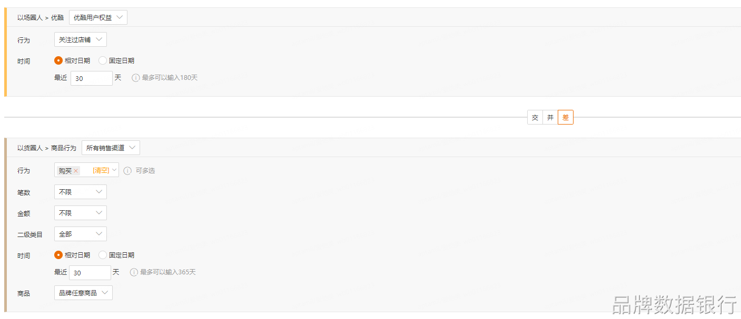Click the info icon beside 可多选
This screenshot has width=741, height=319.
coord(127,170)
